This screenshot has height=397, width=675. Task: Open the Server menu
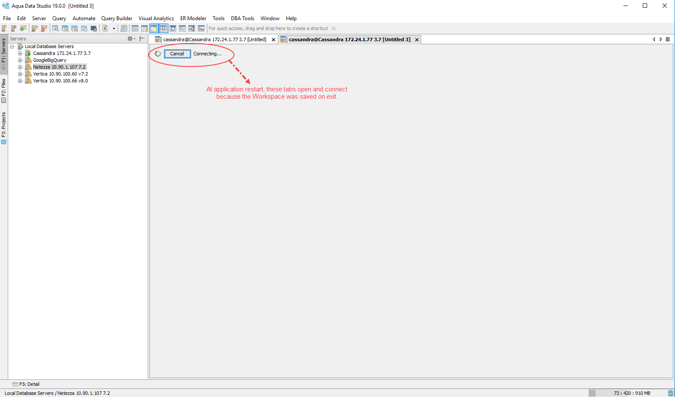point(39,18)
